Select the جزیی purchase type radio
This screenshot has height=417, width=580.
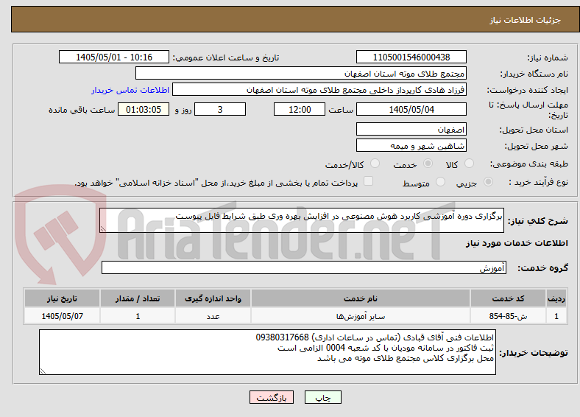(x=488, y=181)
